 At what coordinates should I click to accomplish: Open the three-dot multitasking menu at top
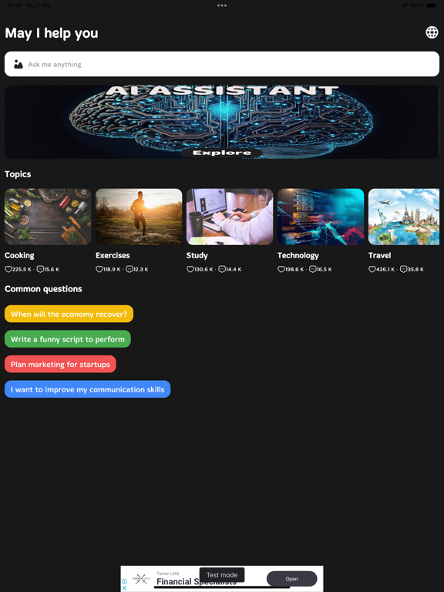[x=222, y=5]
